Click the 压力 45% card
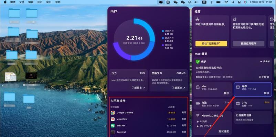276x137 pixels. 128,80
